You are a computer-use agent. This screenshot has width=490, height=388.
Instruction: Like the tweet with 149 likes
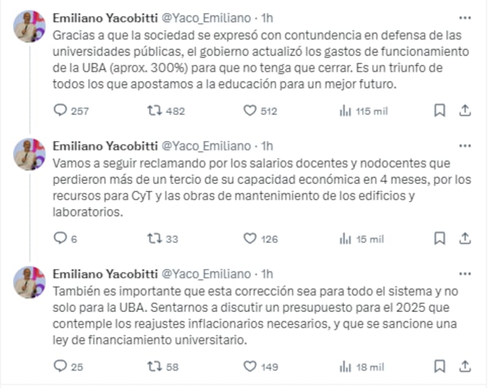249,367
